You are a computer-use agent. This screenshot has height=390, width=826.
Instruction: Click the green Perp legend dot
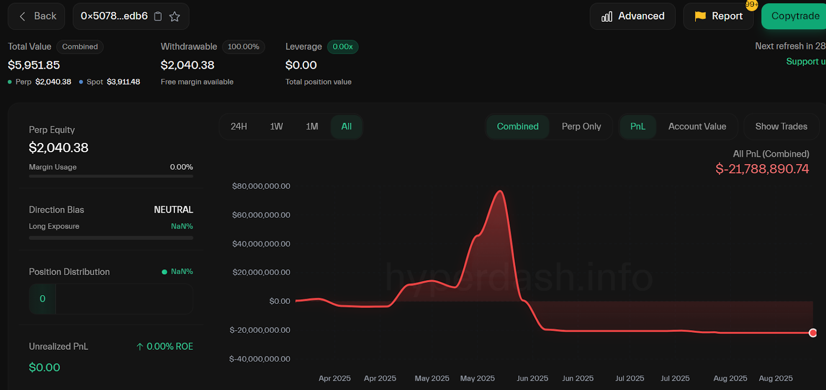(x=10, y=82)
